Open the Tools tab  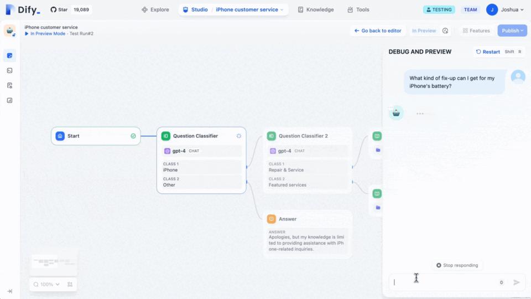tap(358, 9)
